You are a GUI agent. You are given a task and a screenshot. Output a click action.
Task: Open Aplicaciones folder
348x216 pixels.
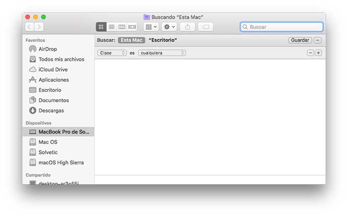(59, 79)
